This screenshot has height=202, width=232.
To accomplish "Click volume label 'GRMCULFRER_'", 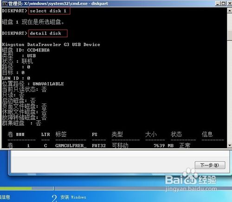I will pyautogui.click(x=71, y=146).
